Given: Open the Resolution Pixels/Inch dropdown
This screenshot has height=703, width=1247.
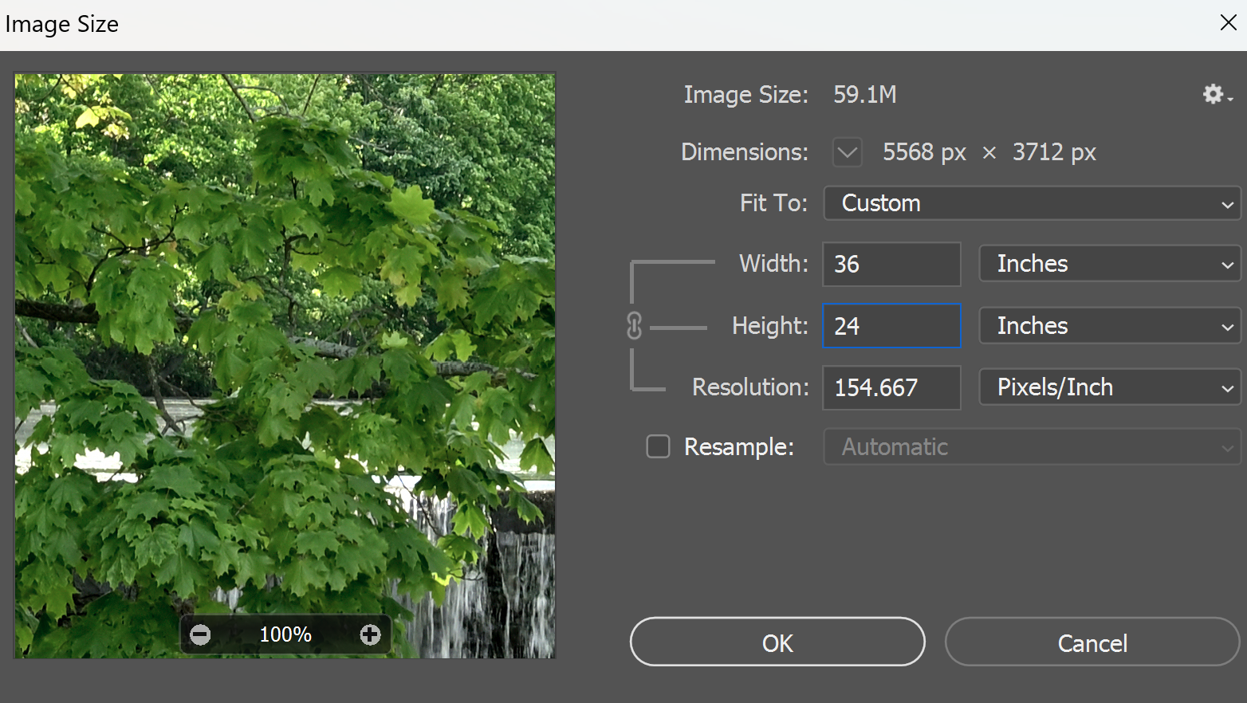Looking at the screenshot, I should tap(1110, 387).
